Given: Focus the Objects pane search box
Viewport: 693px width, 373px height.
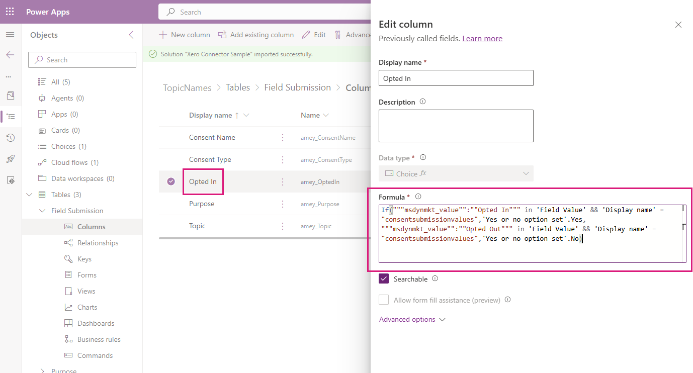Looking at the screenshot, I should 82,60.
